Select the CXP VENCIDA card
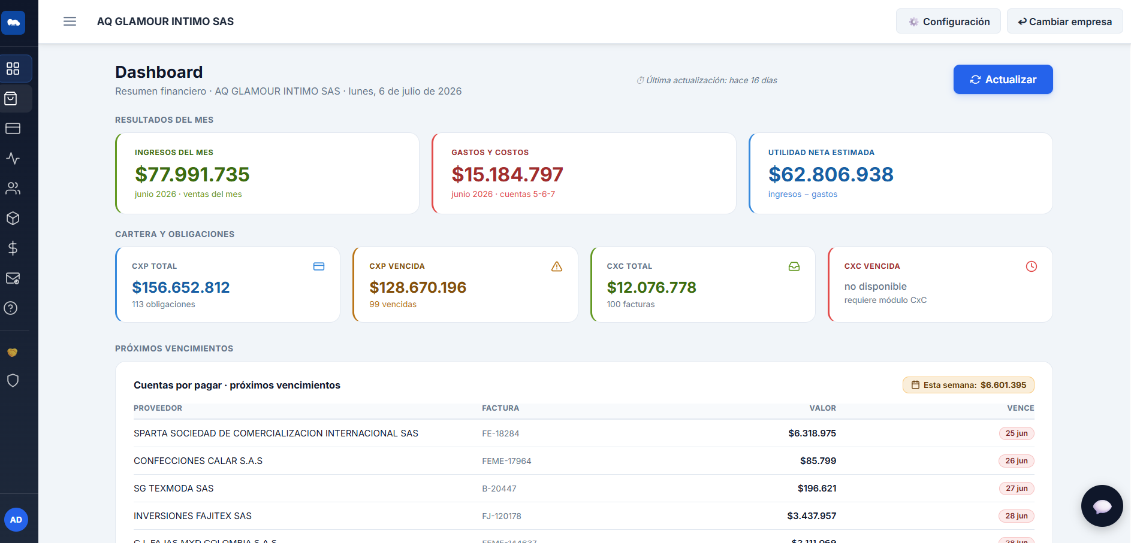The image size is (1131, 543). [465, 284]
